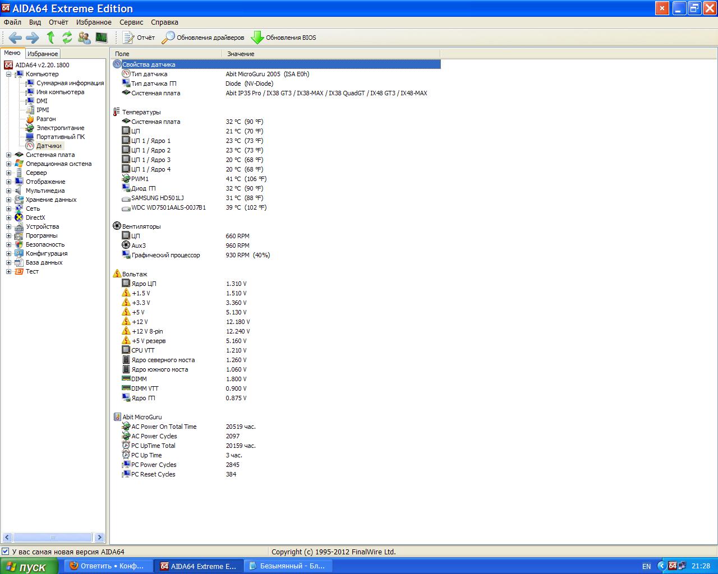
Task: Select Имя компьютера in the tree
Action: tap(60, 92)
